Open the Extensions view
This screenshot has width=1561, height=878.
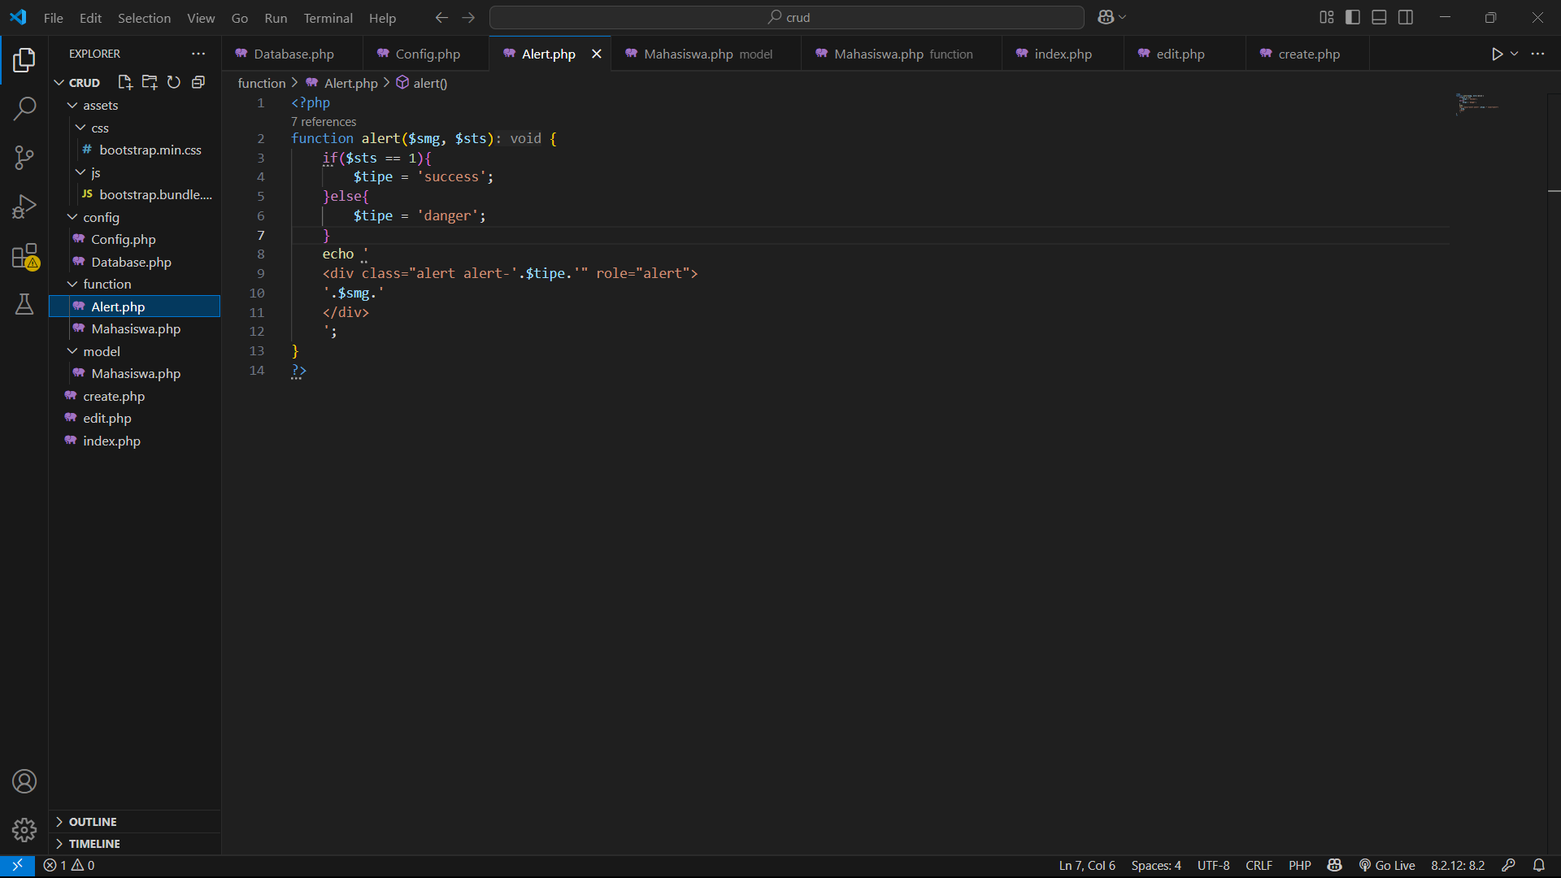24,256
